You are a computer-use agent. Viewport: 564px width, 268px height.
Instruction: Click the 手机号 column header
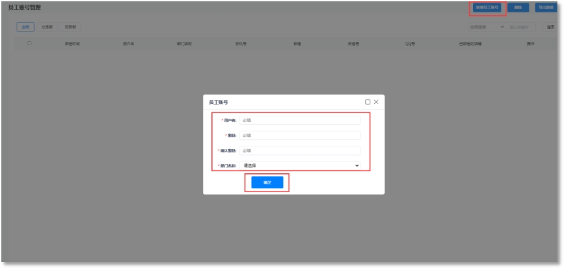click(x=241, y=43)
